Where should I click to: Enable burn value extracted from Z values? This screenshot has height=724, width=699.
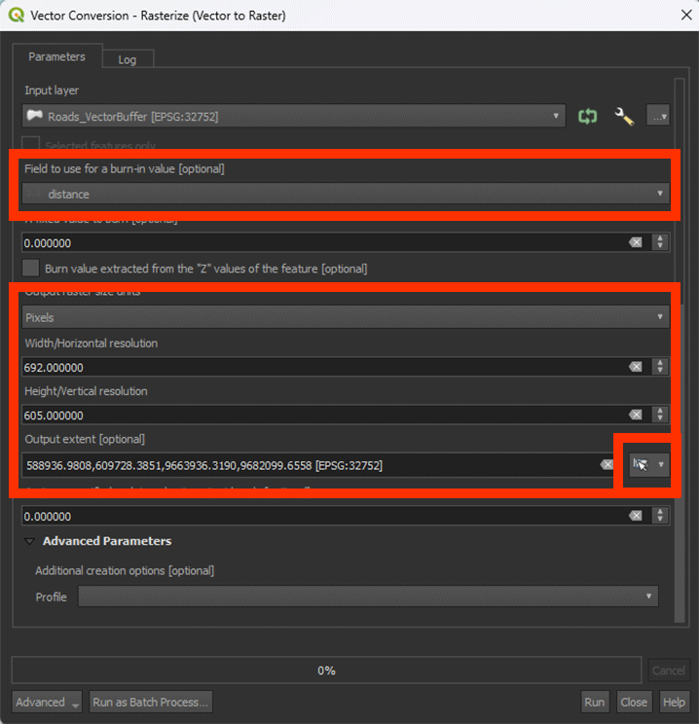[x=32, y=268]
